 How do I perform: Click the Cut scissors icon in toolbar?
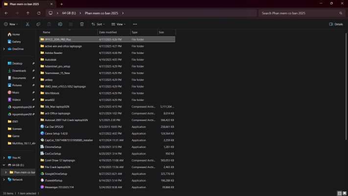27,24
